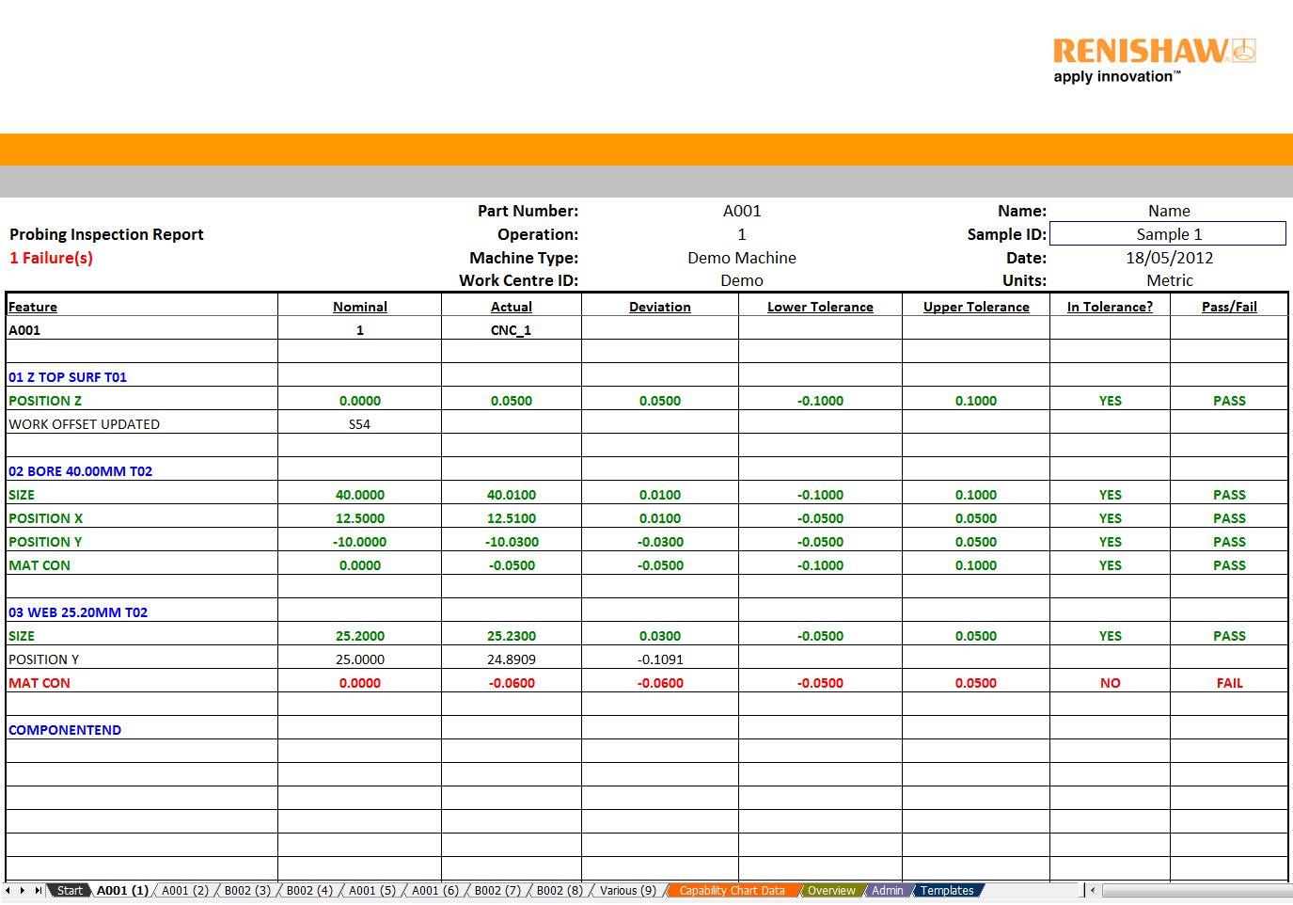Select the NO cell in In Tolerance column
The height and width of the screenshot is (905, 1293).
click(x=1110, y=683)
